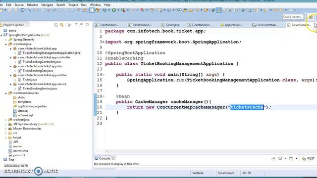The width and height of the screenshot is (317, 178).
Task: Open the Window menu
Action: coord(95,5)
